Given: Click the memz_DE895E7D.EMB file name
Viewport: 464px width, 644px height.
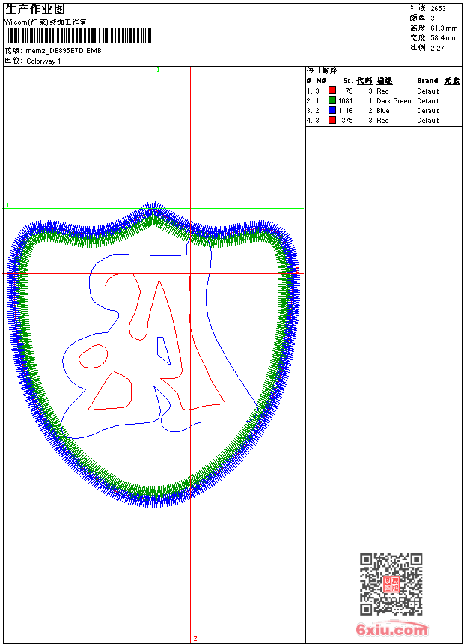Looking at the screenshot, I should (x=63, y=51).
